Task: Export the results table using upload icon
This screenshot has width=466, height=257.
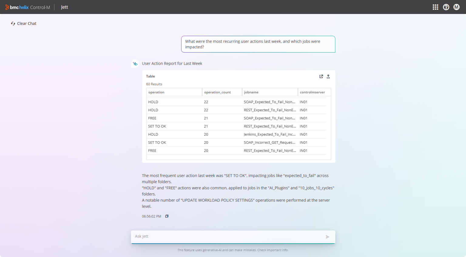Action: [328, 76]
